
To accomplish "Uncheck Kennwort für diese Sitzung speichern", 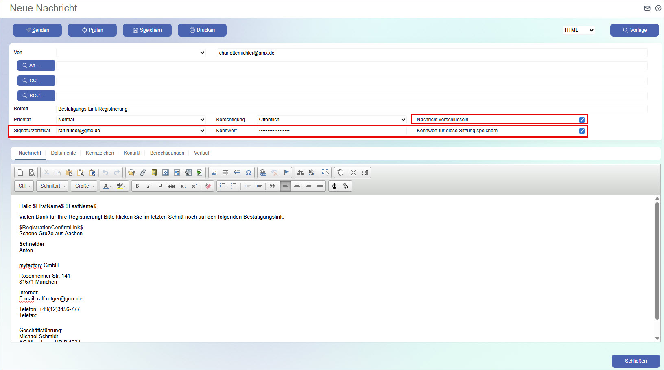I will (582, 131).
